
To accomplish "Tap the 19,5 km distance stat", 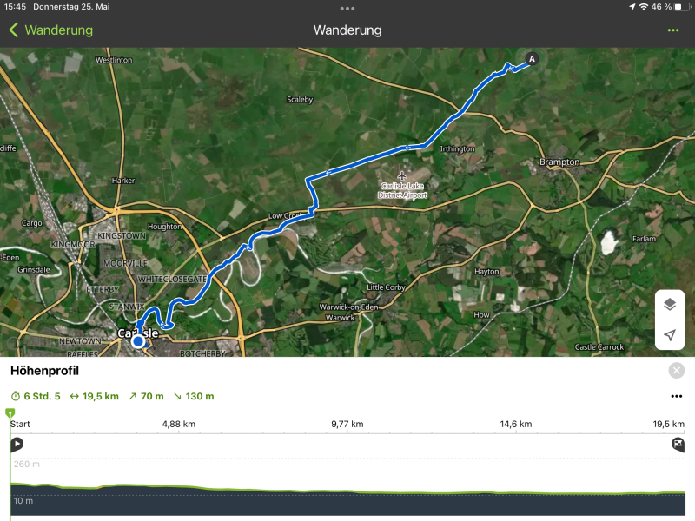I will coord(95,397).
